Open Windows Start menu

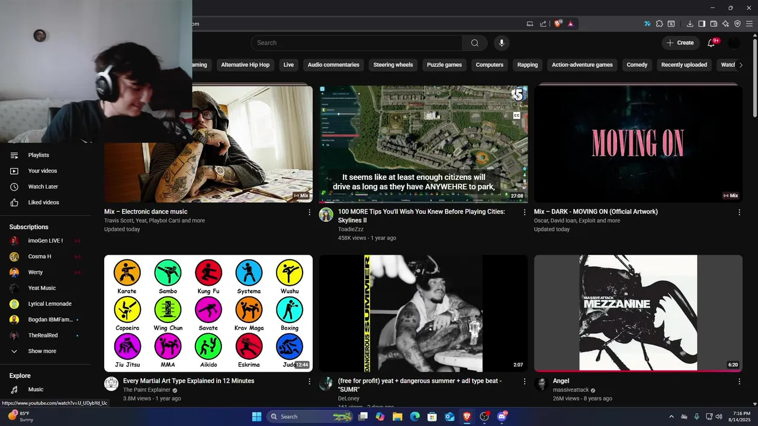(x=257, y=417)
